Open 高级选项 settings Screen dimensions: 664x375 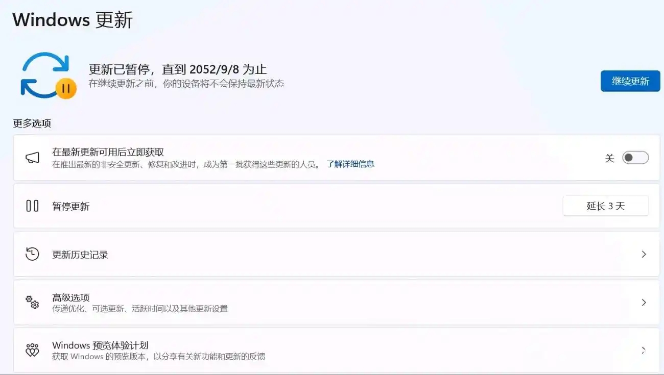tap(336, 303)
